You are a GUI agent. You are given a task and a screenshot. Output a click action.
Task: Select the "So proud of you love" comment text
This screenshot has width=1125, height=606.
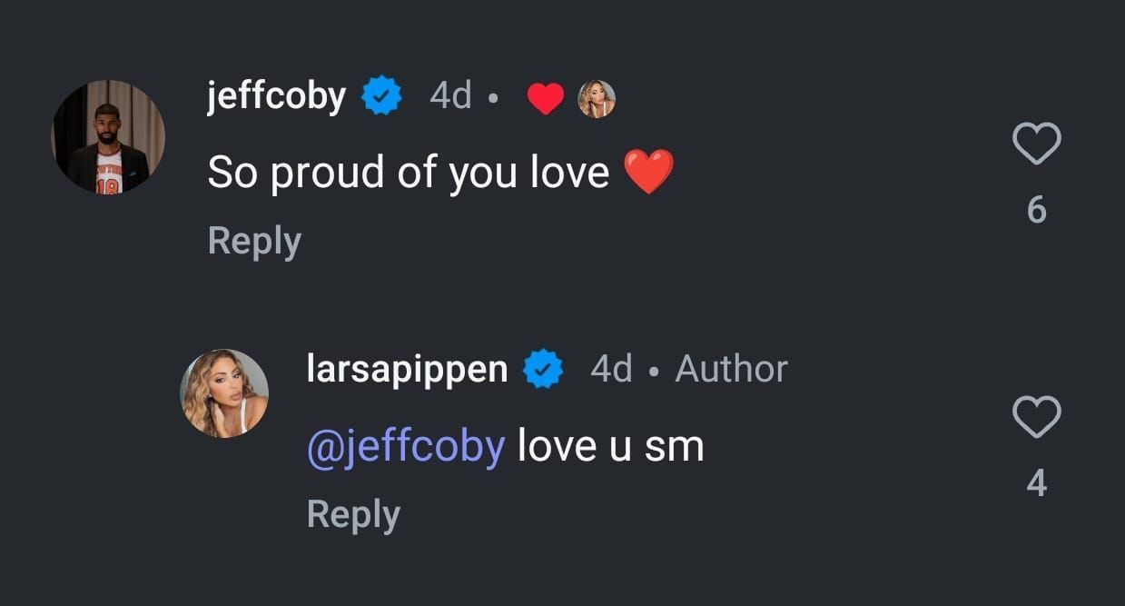click(x=409, y=171)
